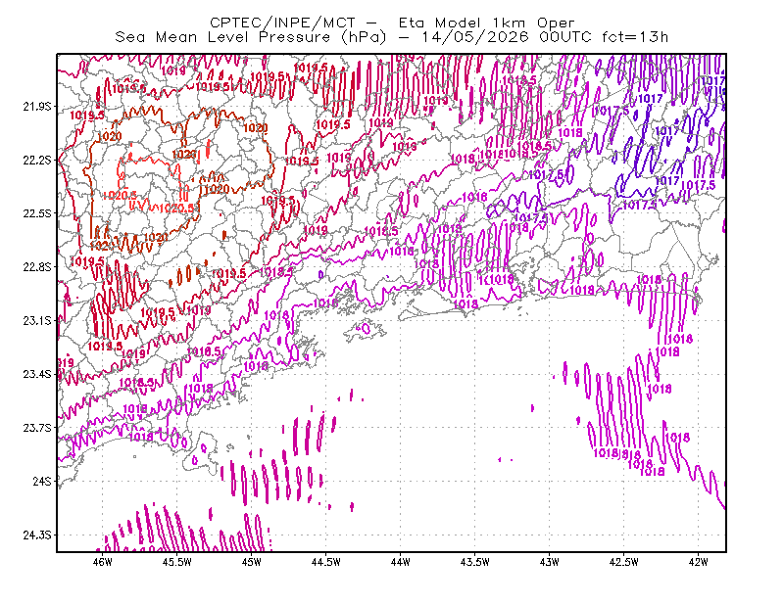
Task: Click the 43W longitude axis label
Action: tap(550, 562)
